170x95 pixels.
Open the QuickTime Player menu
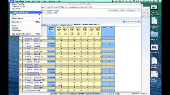click(23, 1)
